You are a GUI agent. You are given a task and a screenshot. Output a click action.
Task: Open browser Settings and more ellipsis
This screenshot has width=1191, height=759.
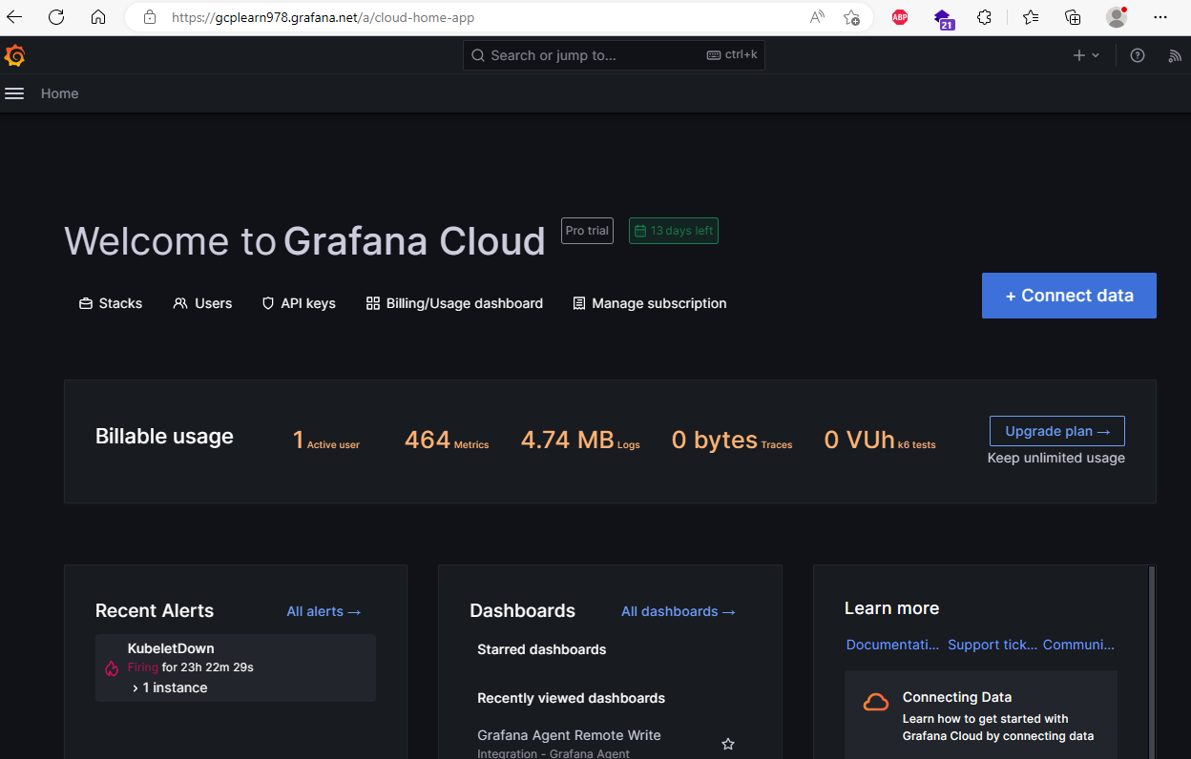point(1160,17)
